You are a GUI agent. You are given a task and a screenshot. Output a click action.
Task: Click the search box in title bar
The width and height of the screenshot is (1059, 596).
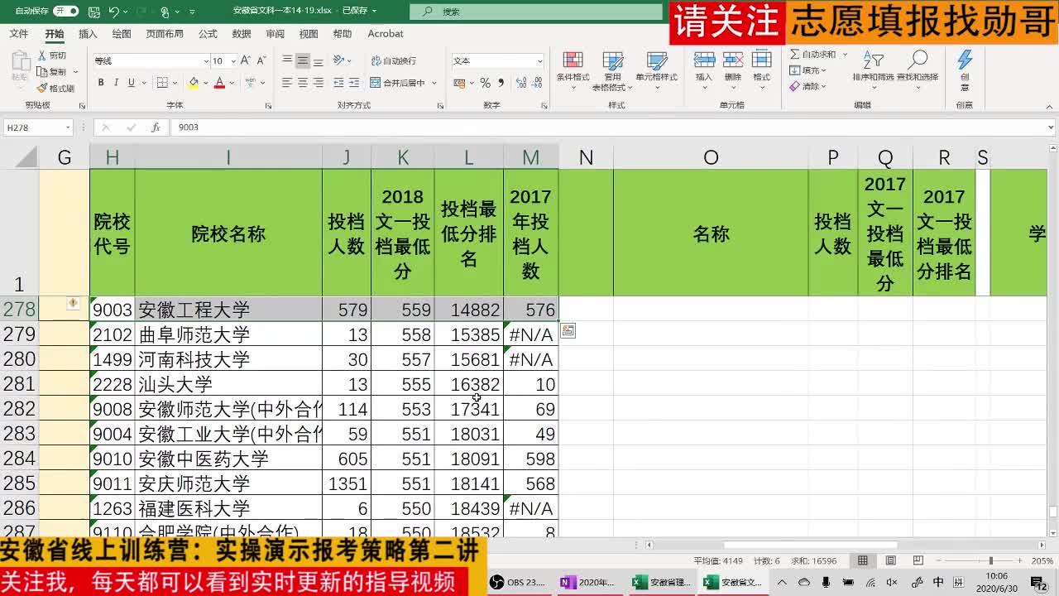[536, 12]
